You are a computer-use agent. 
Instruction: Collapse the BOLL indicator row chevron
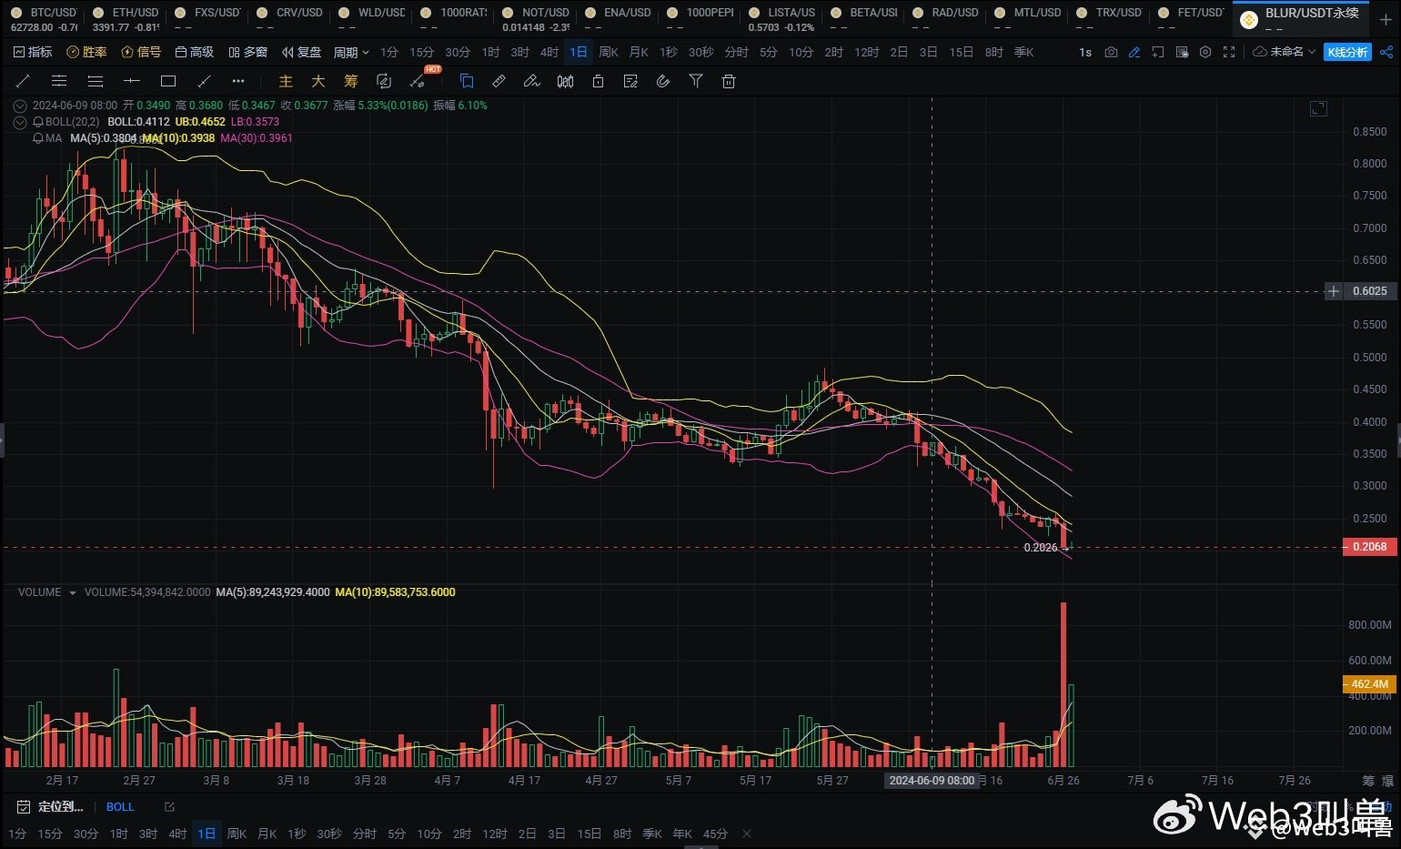point(20,122)
